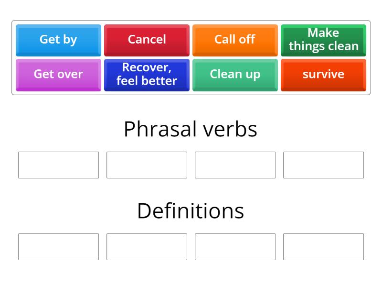Click the 'Definitions' heading
Viewport: 382px width, 287px height.
click(191, 210)
